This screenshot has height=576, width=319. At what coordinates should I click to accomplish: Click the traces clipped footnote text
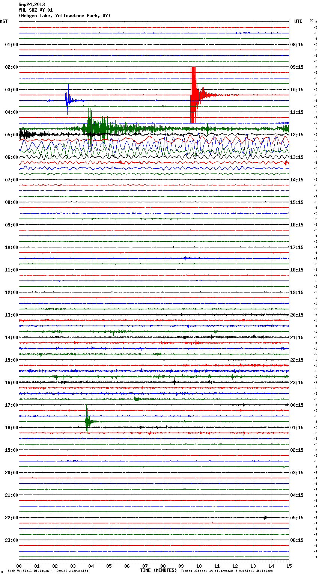227,571
